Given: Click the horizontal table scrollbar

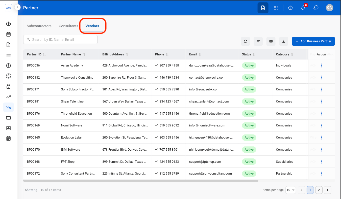Looking at the screenshot, I should click(x=141, y=181).
